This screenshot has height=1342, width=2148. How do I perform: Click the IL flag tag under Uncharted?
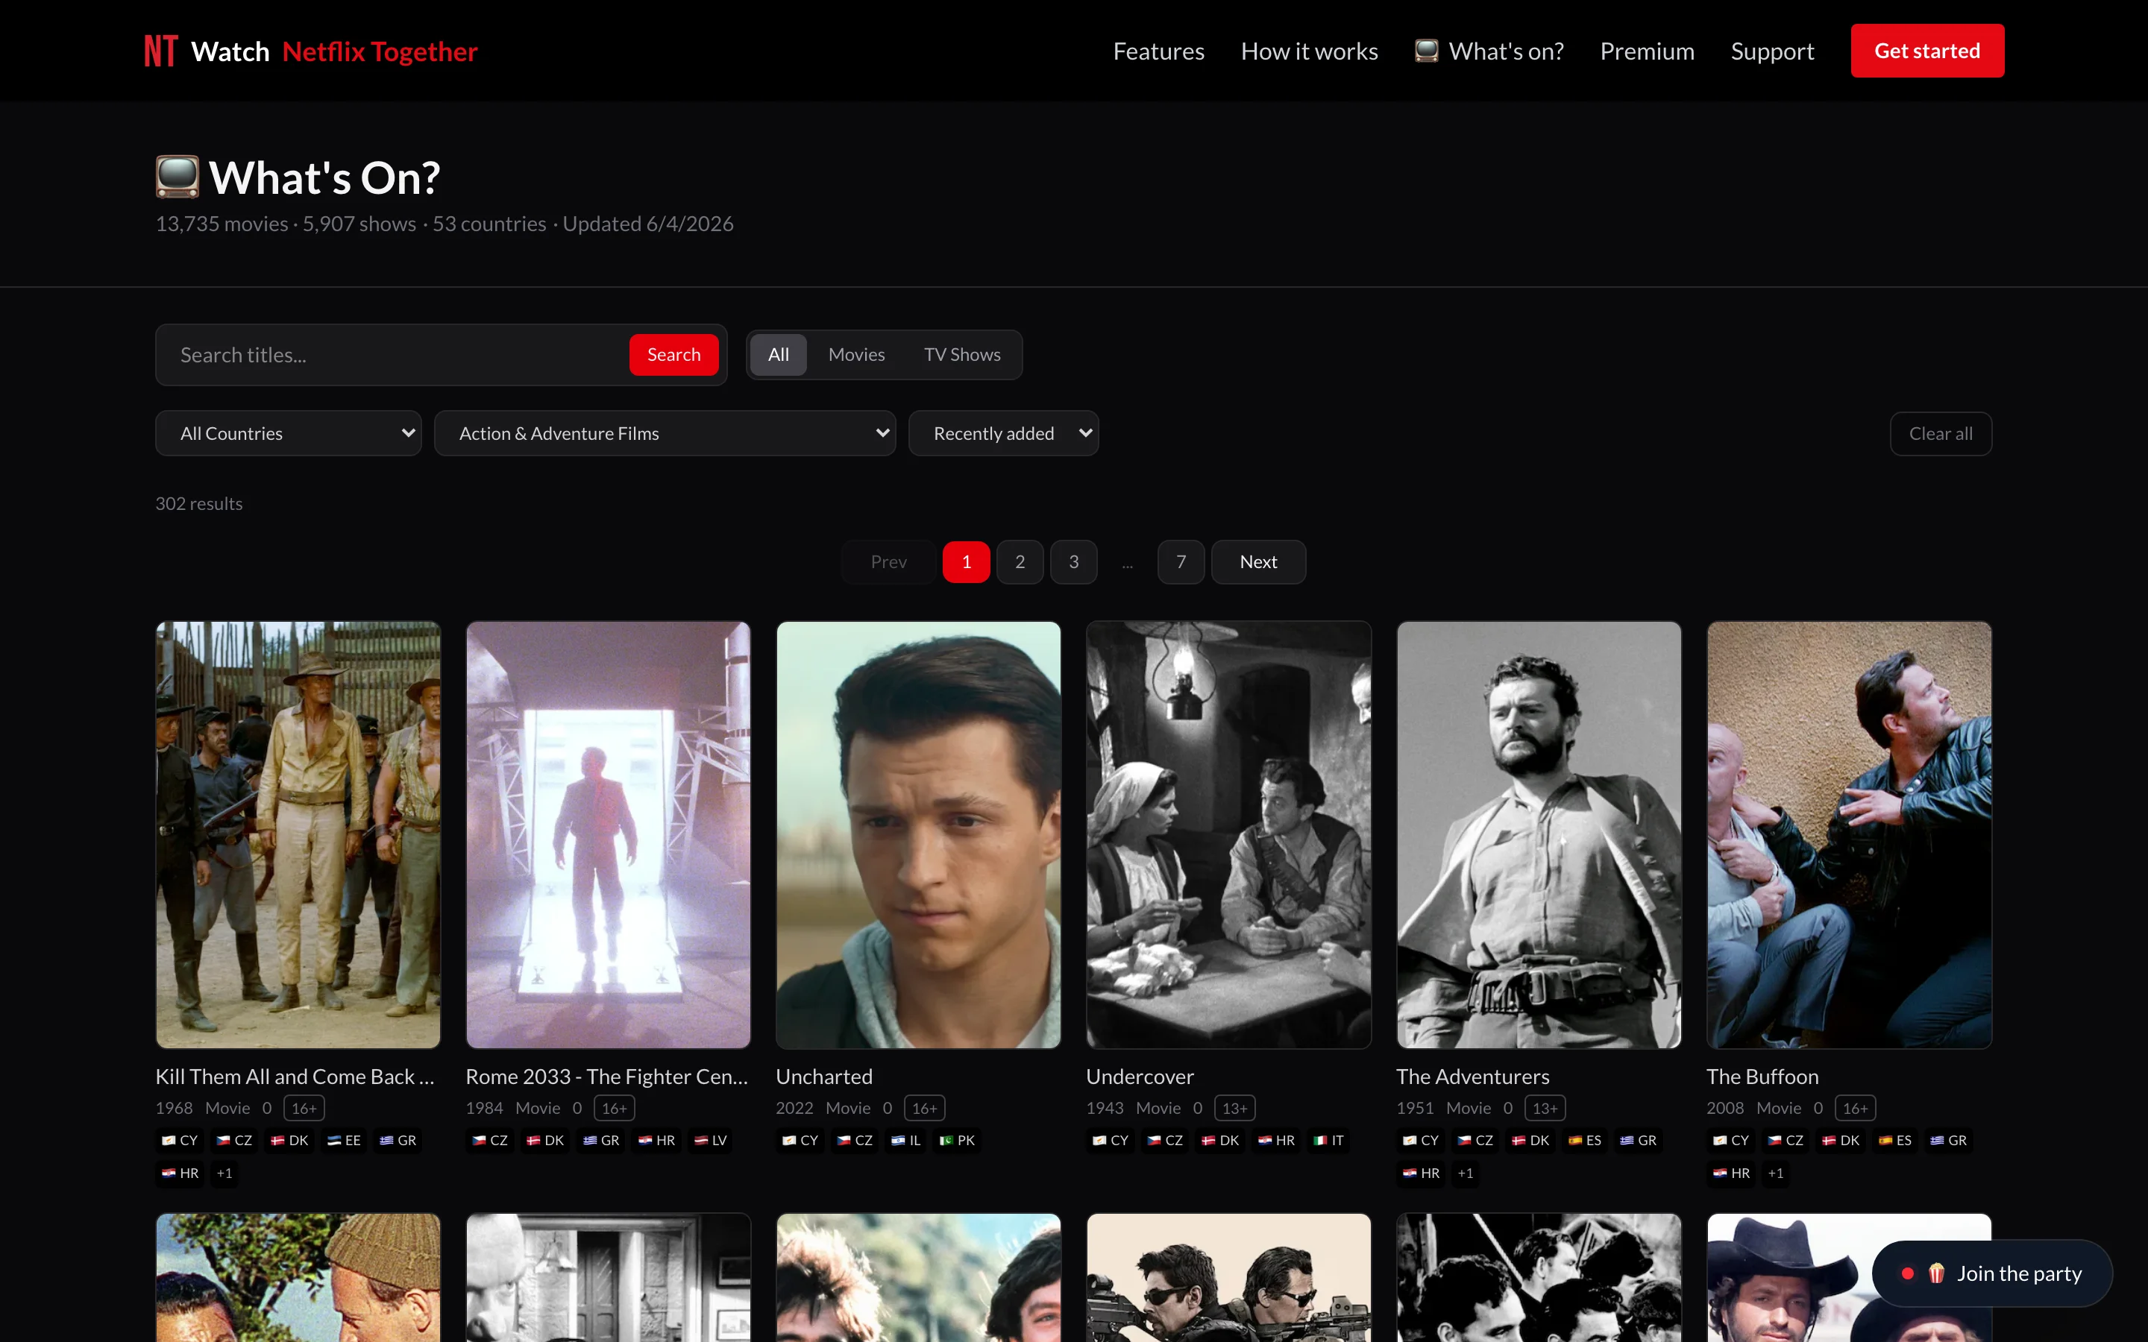[905, 1141]
